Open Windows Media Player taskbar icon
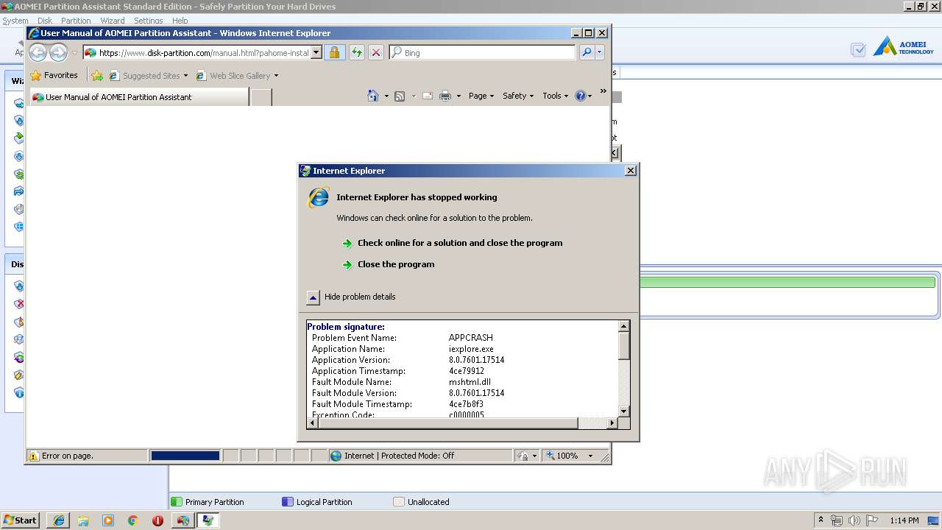Viewport: 942px width, 530px height. point(108,520)
